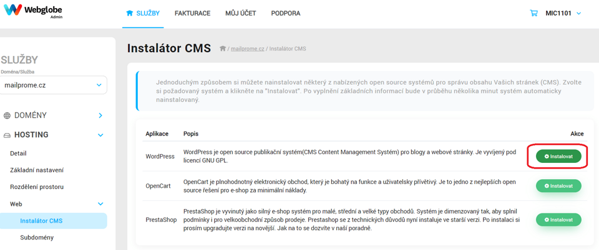This screenshot has width=599, height=250.
Task: Click the Aplikace column header
Action: tap(157, 134)
